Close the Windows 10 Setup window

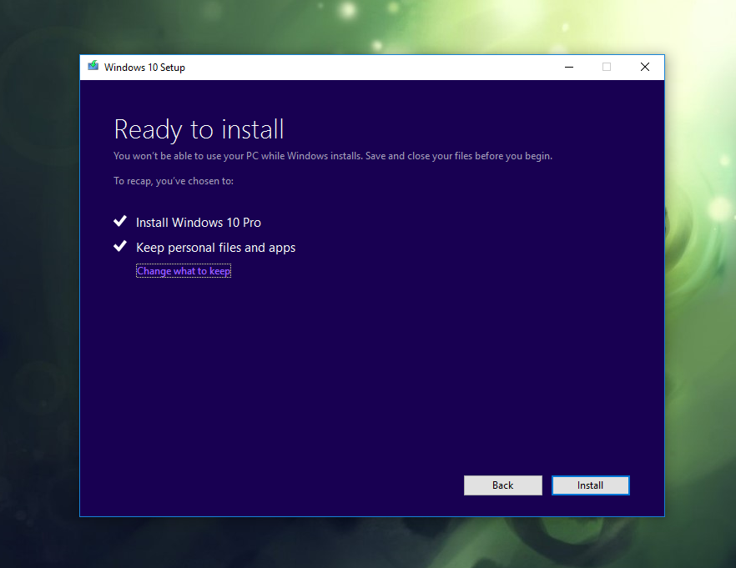click(x=645, y=67)
